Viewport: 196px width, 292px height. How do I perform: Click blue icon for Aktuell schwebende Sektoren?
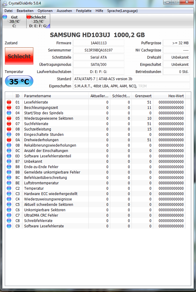[x=9, y=204]
